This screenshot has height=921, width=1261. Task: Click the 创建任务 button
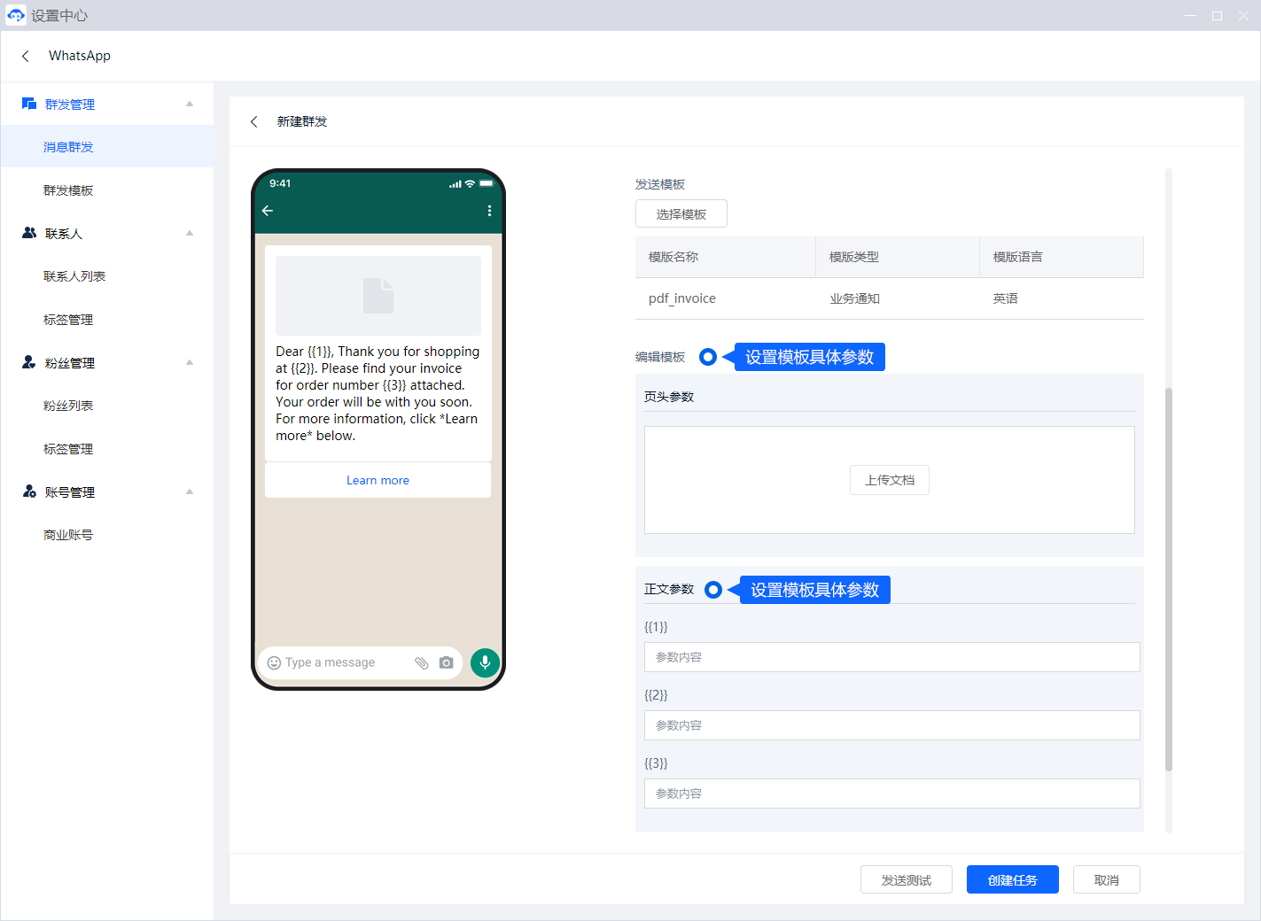1012,879
